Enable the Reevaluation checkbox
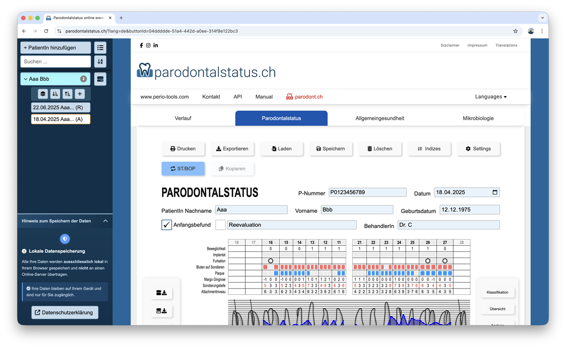This screenshot has width=566, height=348. [220, 225]
